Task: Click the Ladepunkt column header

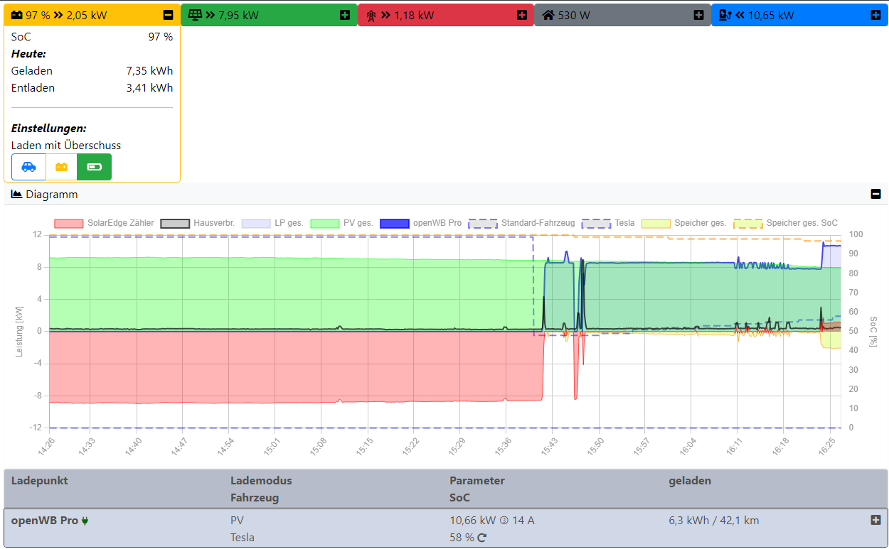Action: tap(40, 481)
